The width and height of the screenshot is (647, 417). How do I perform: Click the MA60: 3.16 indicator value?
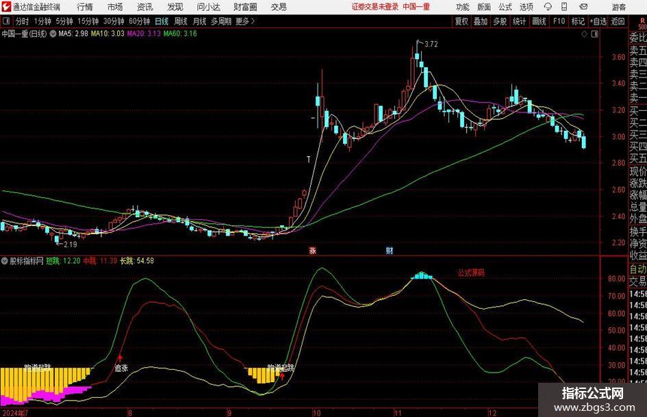pyautogui.click(x=180, y=34)
